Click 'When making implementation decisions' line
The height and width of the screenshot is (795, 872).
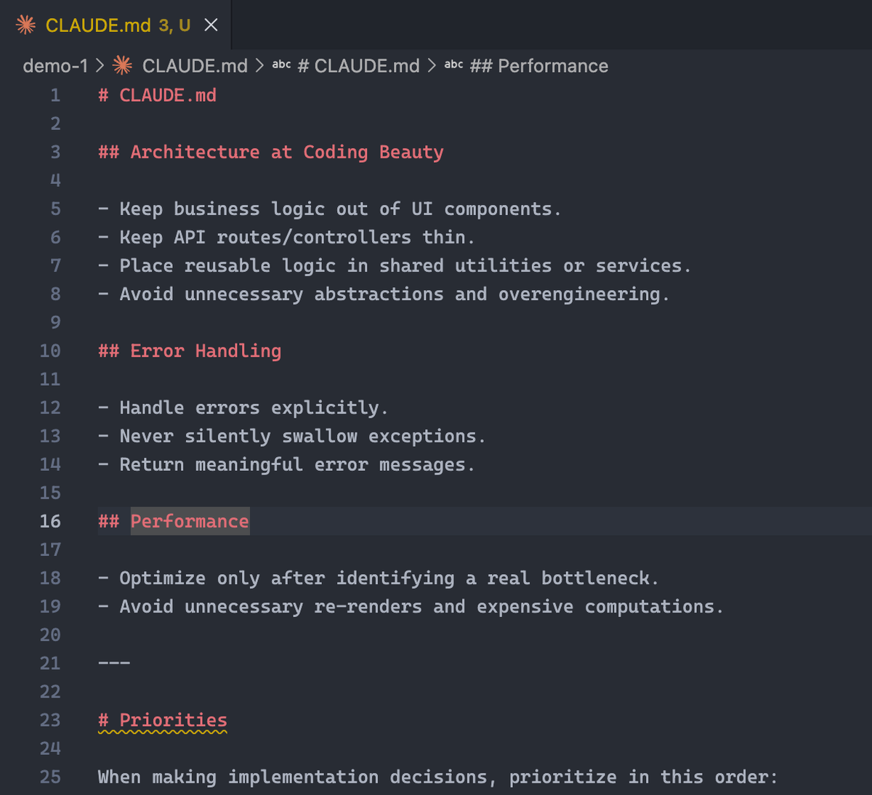click(438, 777)
